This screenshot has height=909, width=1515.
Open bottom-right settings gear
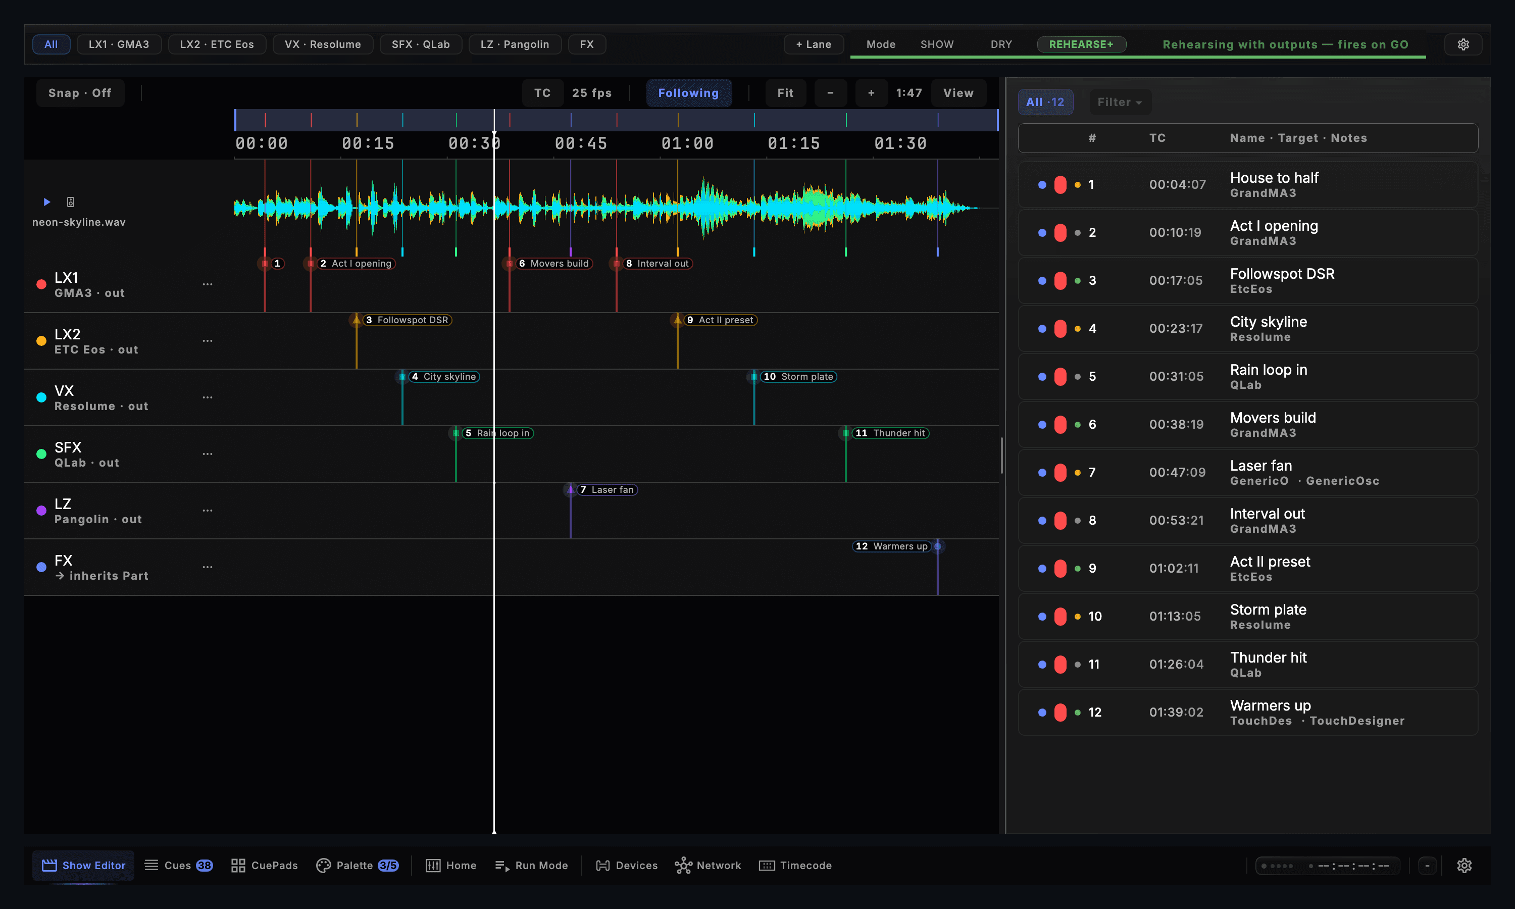point(1464,865)
